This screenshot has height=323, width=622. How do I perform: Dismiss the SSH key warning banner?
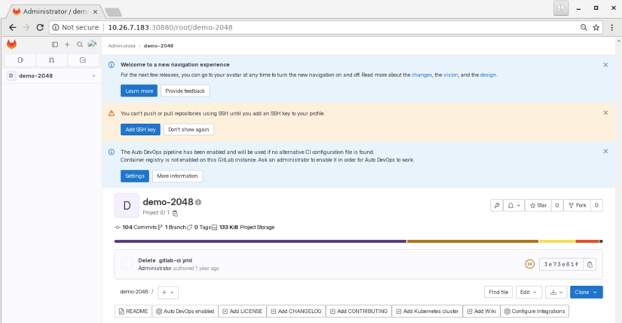click(605, 113)
